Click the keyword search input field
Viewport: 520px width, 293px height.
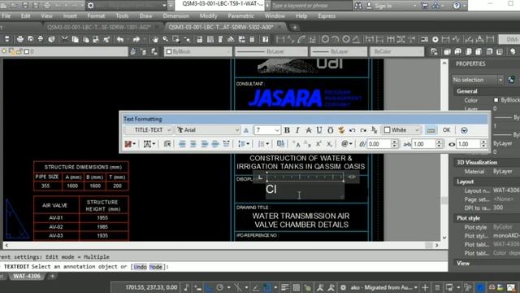pos(311,6)
